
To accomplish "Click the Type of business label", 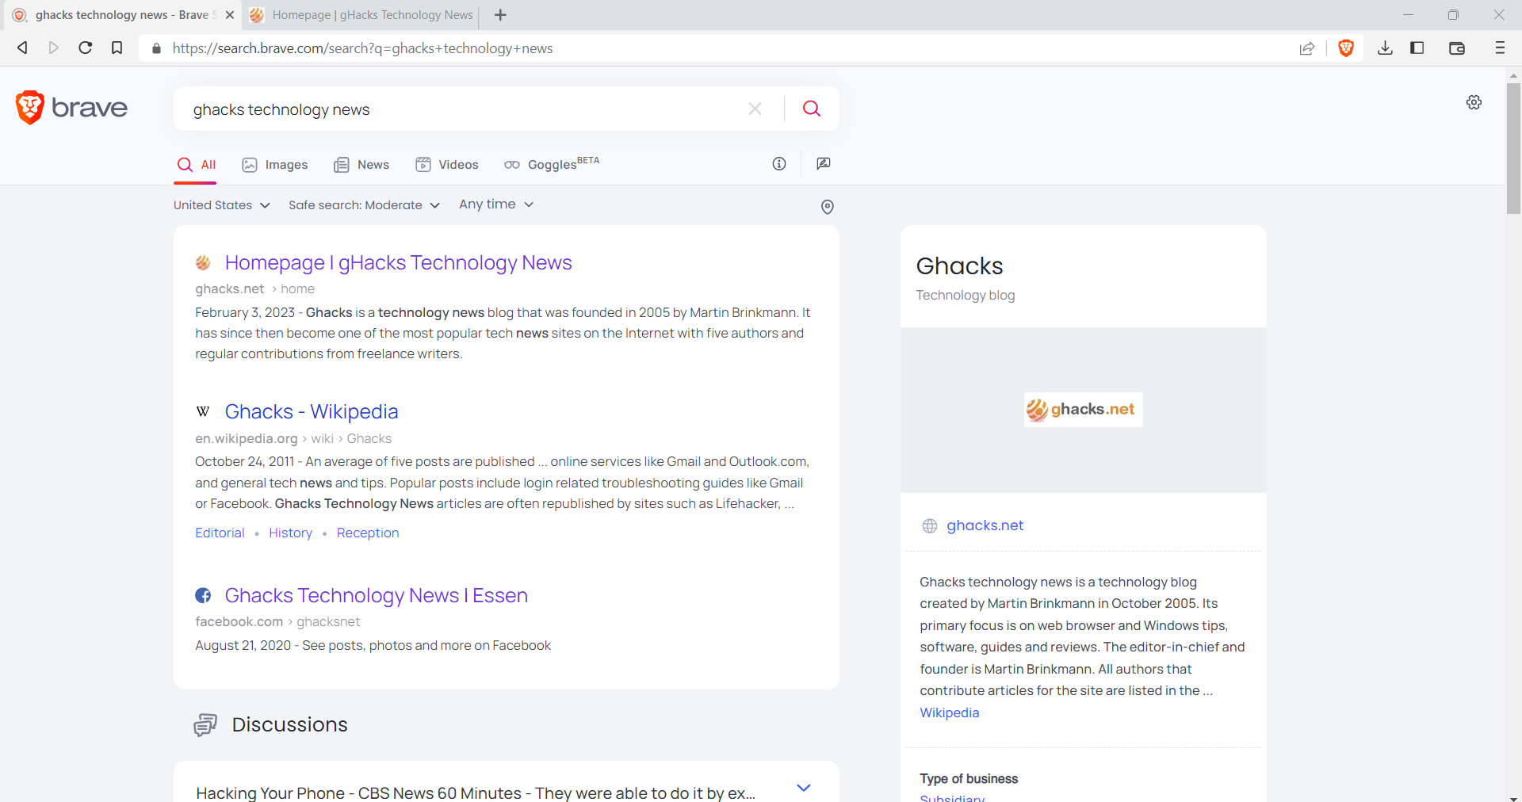I will coord(969,779).
